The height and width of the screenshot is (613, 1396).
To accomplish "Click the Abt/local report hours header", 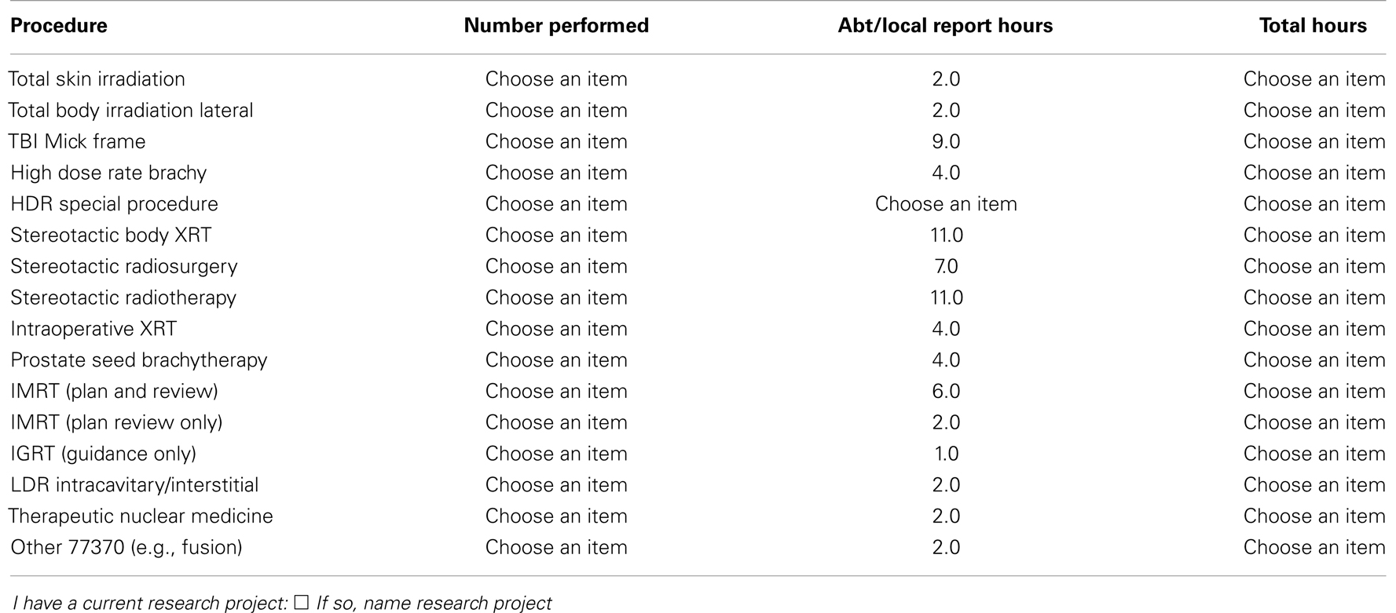I will pyautogui.click(x=946, y=26).
